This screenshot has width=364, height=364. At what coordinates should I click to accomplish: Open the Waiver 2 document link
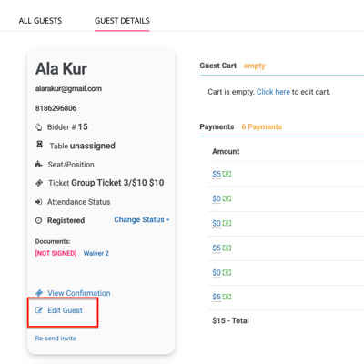coord(96,253)
